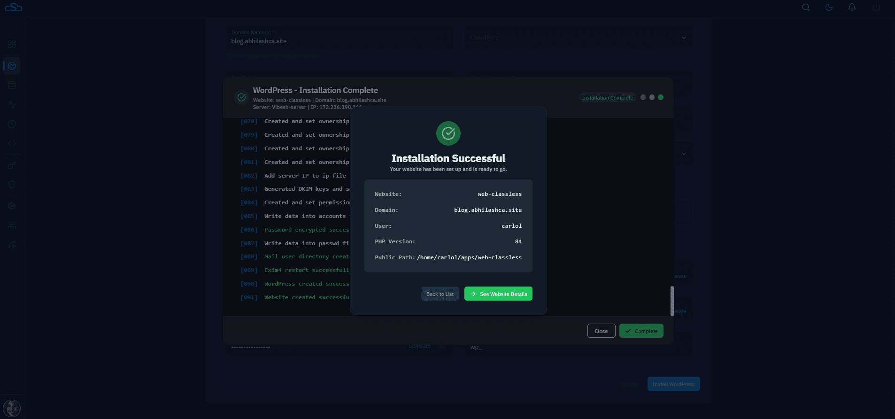Image resolution: width=895 pixels, height=419 pixels.
Task: Open the code brackets icon in sidebar
Action: [x=12, y=144]
